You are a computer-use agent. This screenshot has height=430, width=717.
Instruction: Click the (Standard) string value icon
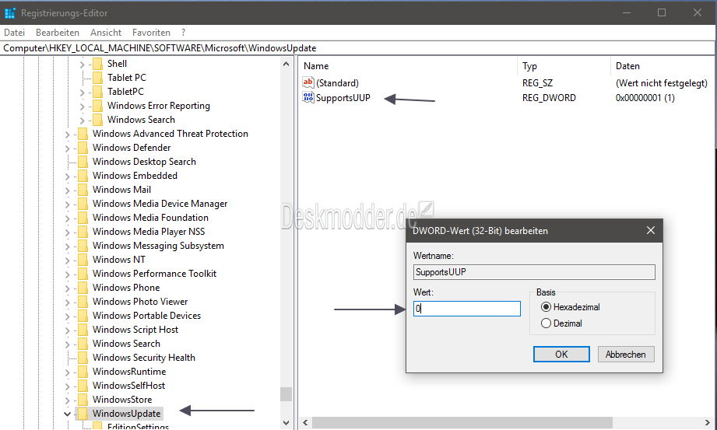point(308,82)
